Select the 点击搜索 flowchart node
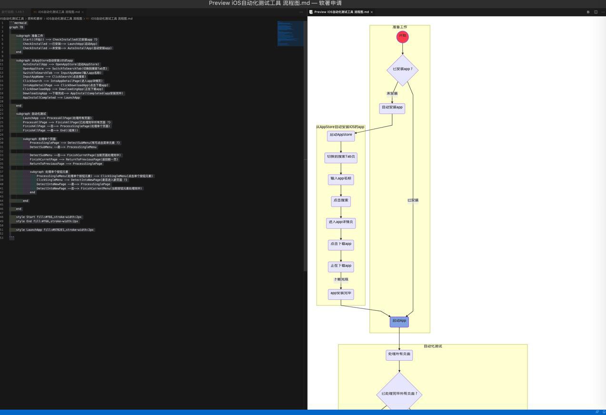The image size is (606, 415). click(341, 201)
